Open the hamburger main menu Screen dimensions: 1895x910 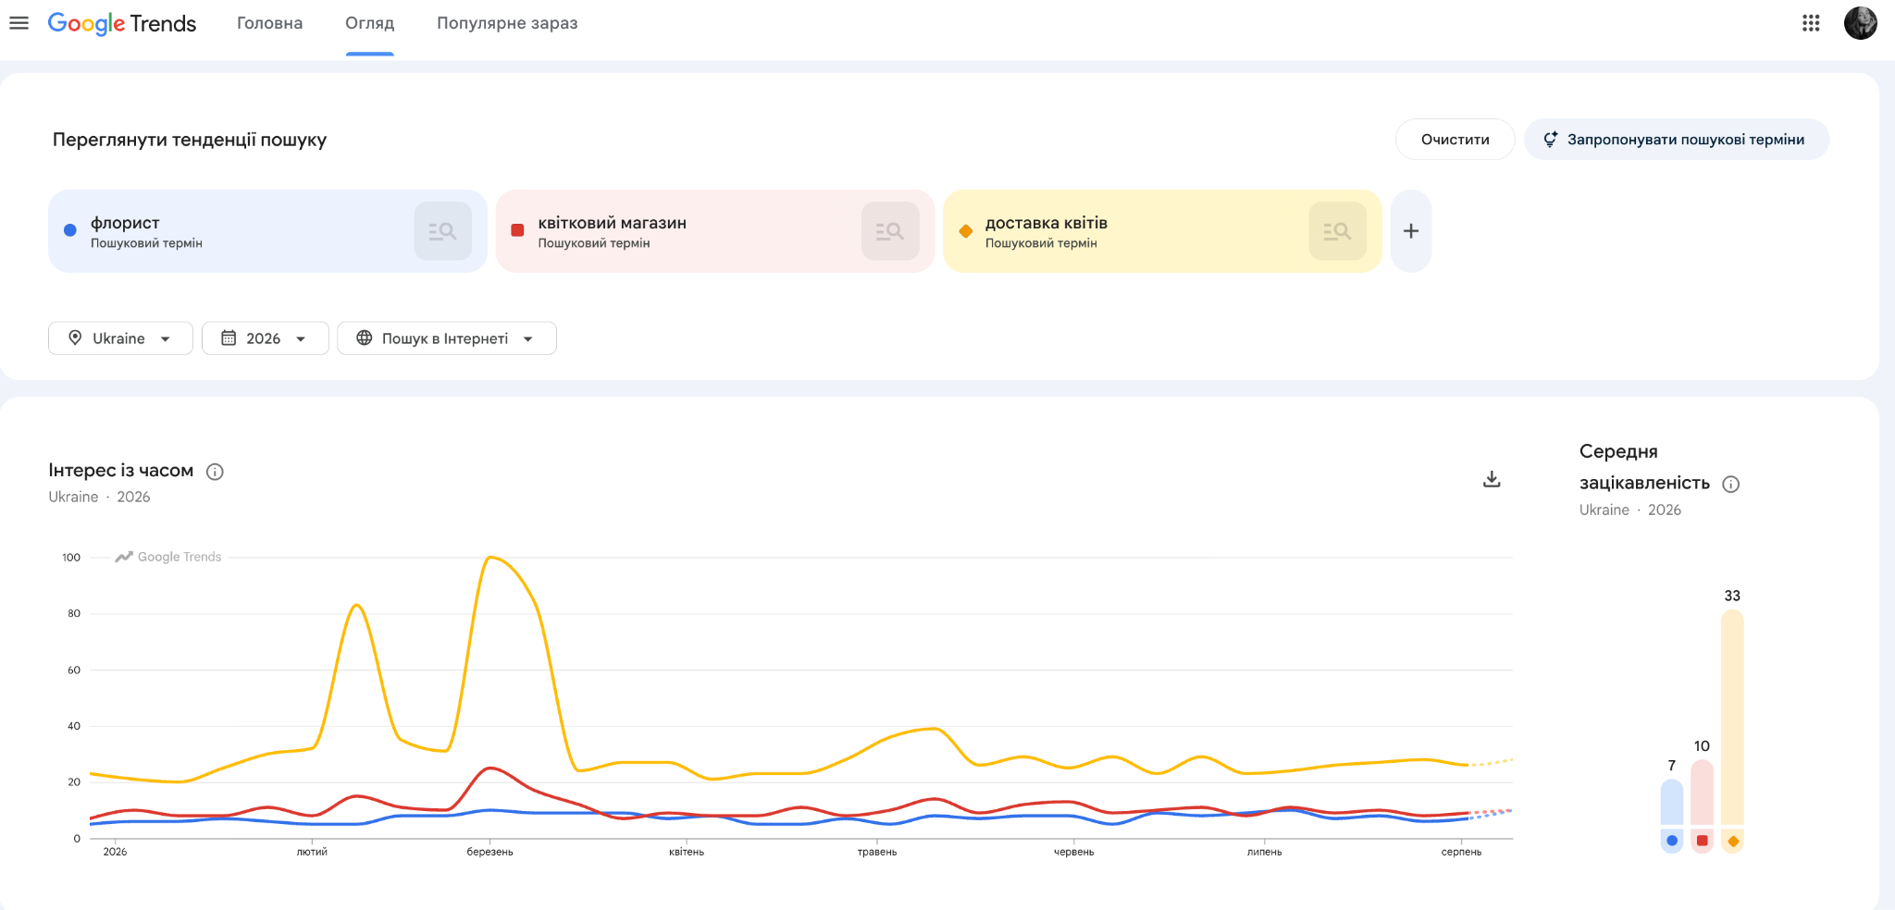[x=19, y=23]
